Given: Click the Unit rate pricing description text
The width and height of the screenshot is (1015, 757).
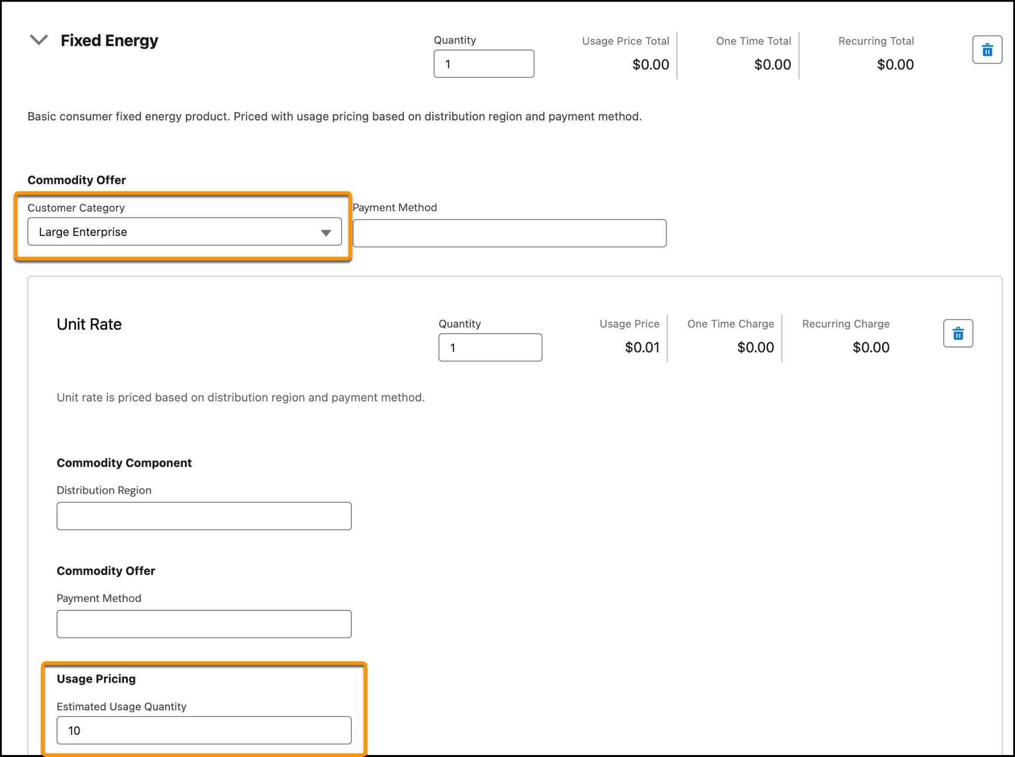Looking at the screenshot, I should [x=240, y=398].
